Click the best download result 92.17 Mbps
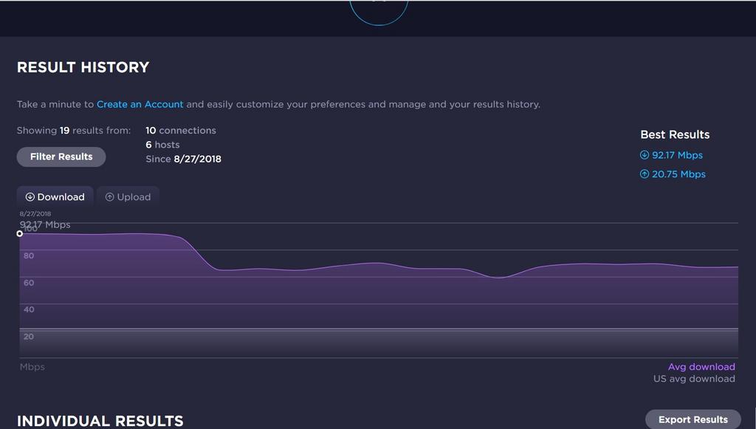 (677, 155)
